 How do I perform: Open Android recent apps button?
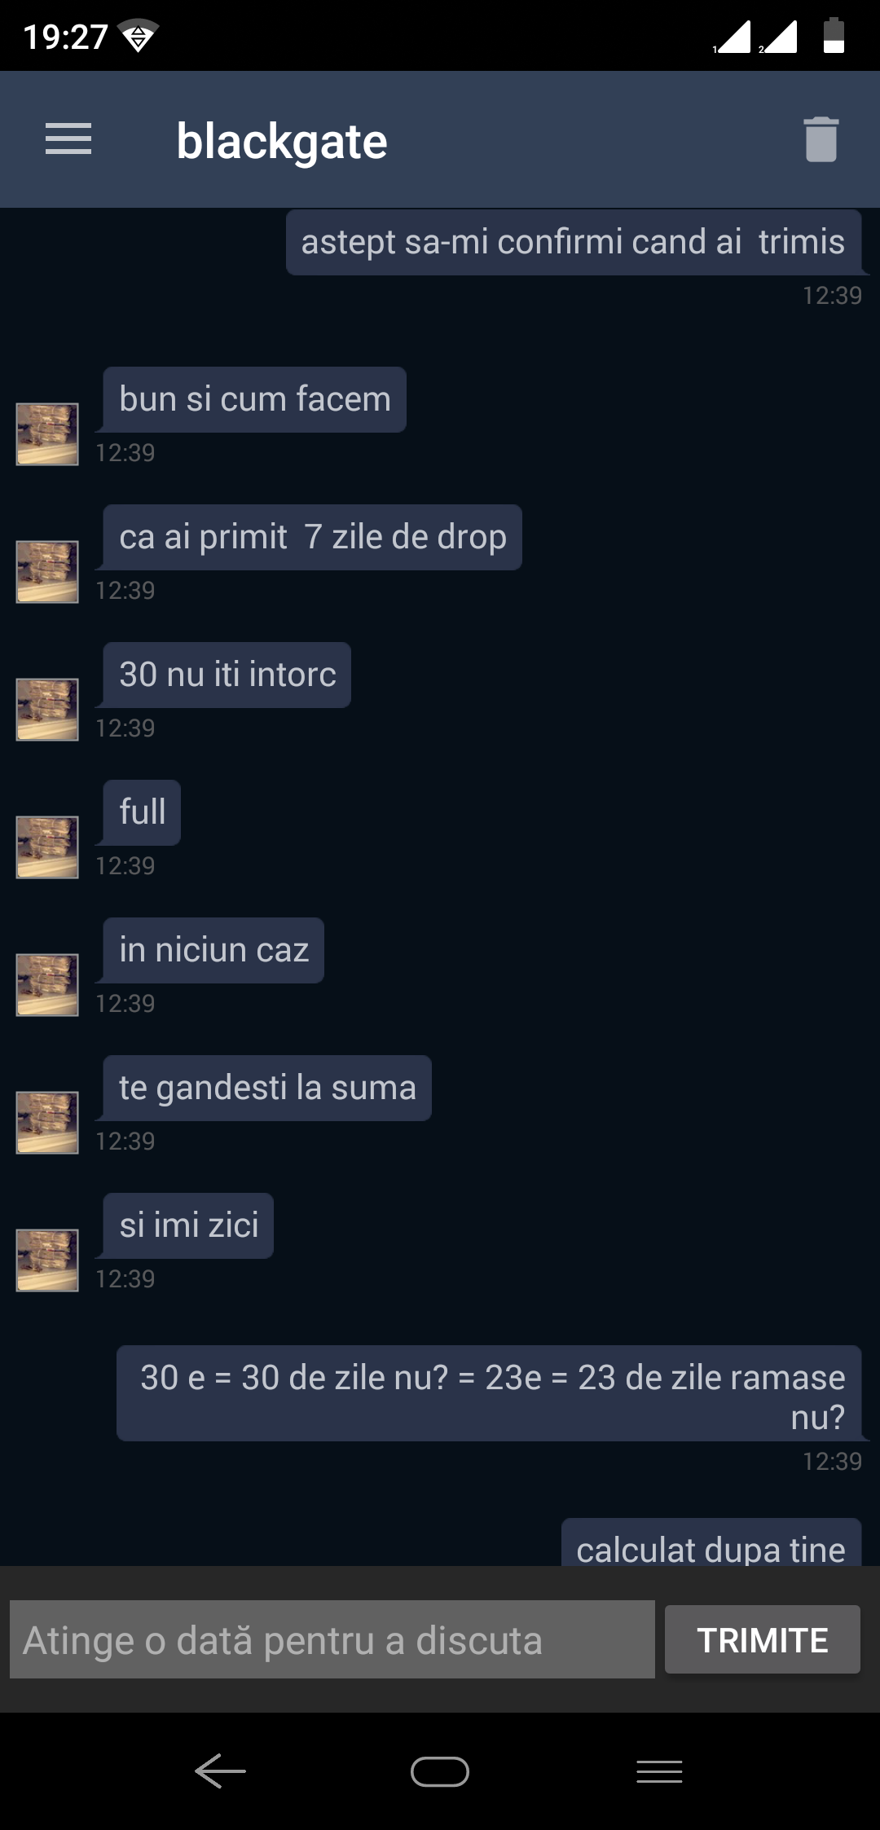point(659,1771)
